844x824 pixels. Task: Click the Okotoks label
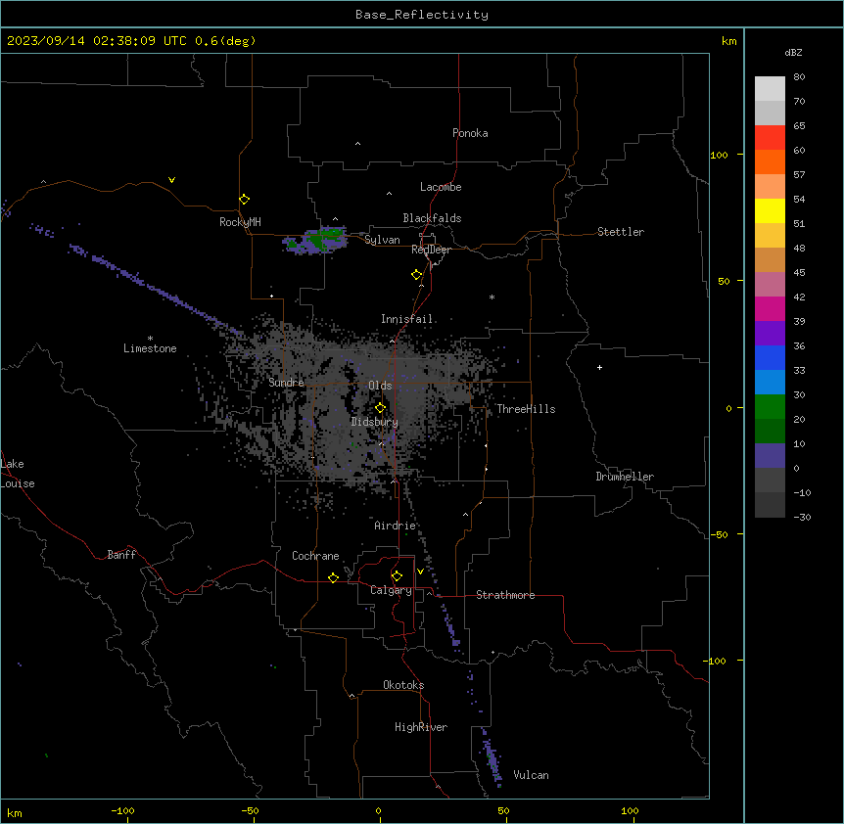click(x=403, y=685)
